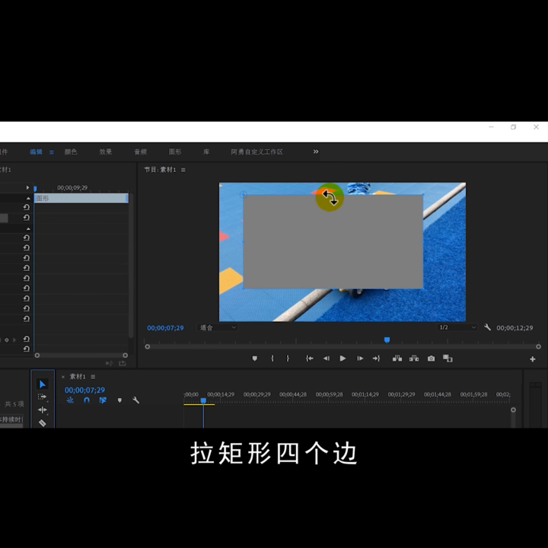Expand the workspace overflow chevron
548x548 pixels.
pyautogui.click(x=316, y=151)
